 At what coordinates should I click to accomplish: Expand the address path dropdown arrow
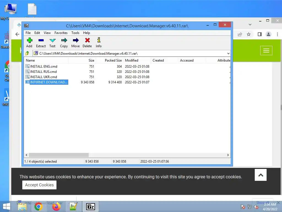(x=228, y=54)
